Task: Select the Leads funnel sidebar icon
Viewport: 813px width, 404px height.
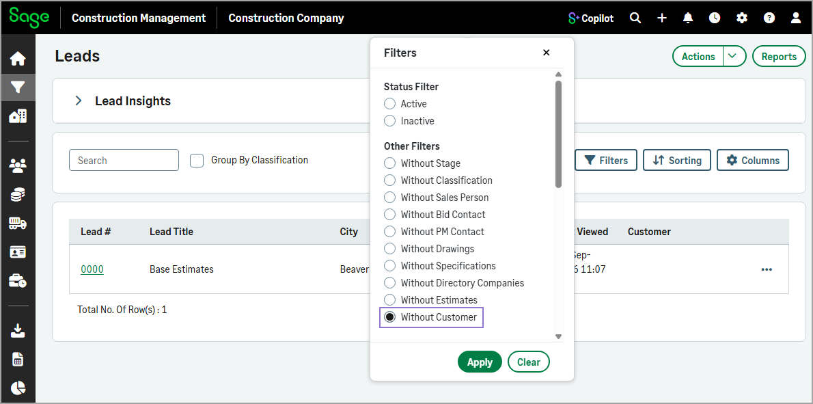Action: coord(18,87)
